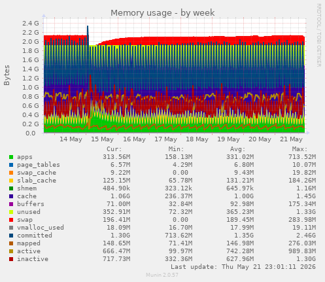Click apps current value 313.56M
The width and height of the screenshot is (325, 282).
pos(116,157)
